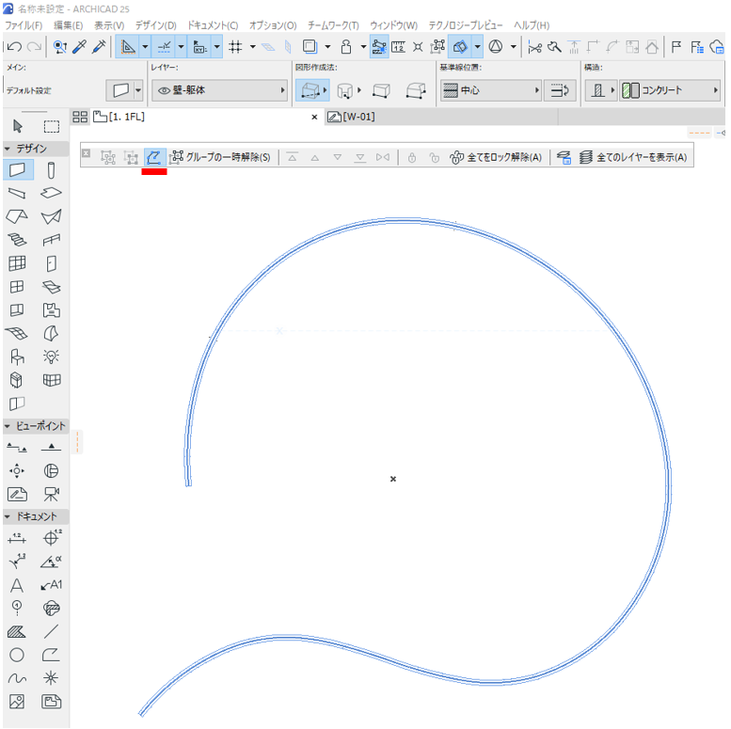
Task: Open the ヘルプ(H) menu
Action: tap(532, 25)
